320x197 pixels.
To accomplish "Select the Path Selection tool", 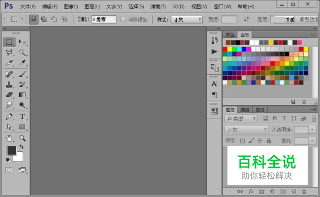I will point(9,127).
